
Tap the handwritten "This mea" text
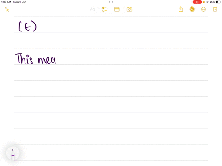[36, 59]
